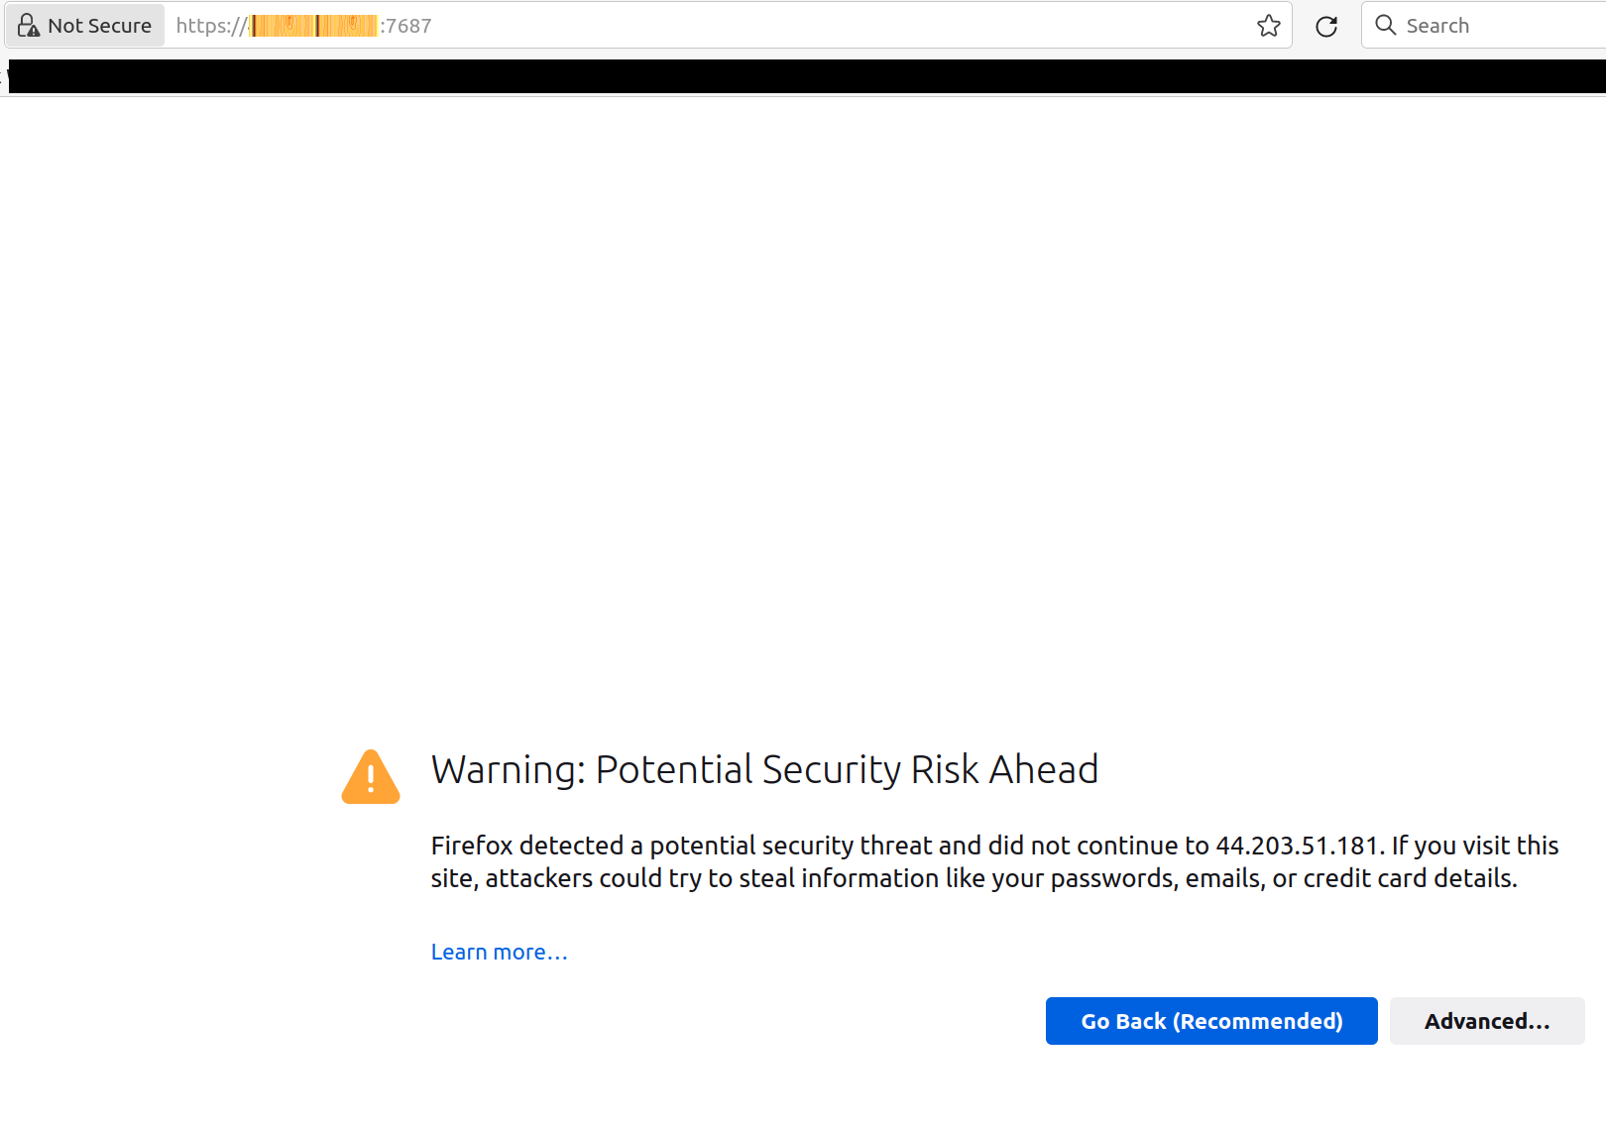1606x1132 pixels.
Task: Click the IP address 44.203.51.181 in the warning
Action: click(1297, 846)
